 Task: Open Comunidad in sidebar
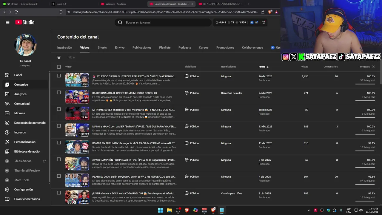[x=25, y=104]
